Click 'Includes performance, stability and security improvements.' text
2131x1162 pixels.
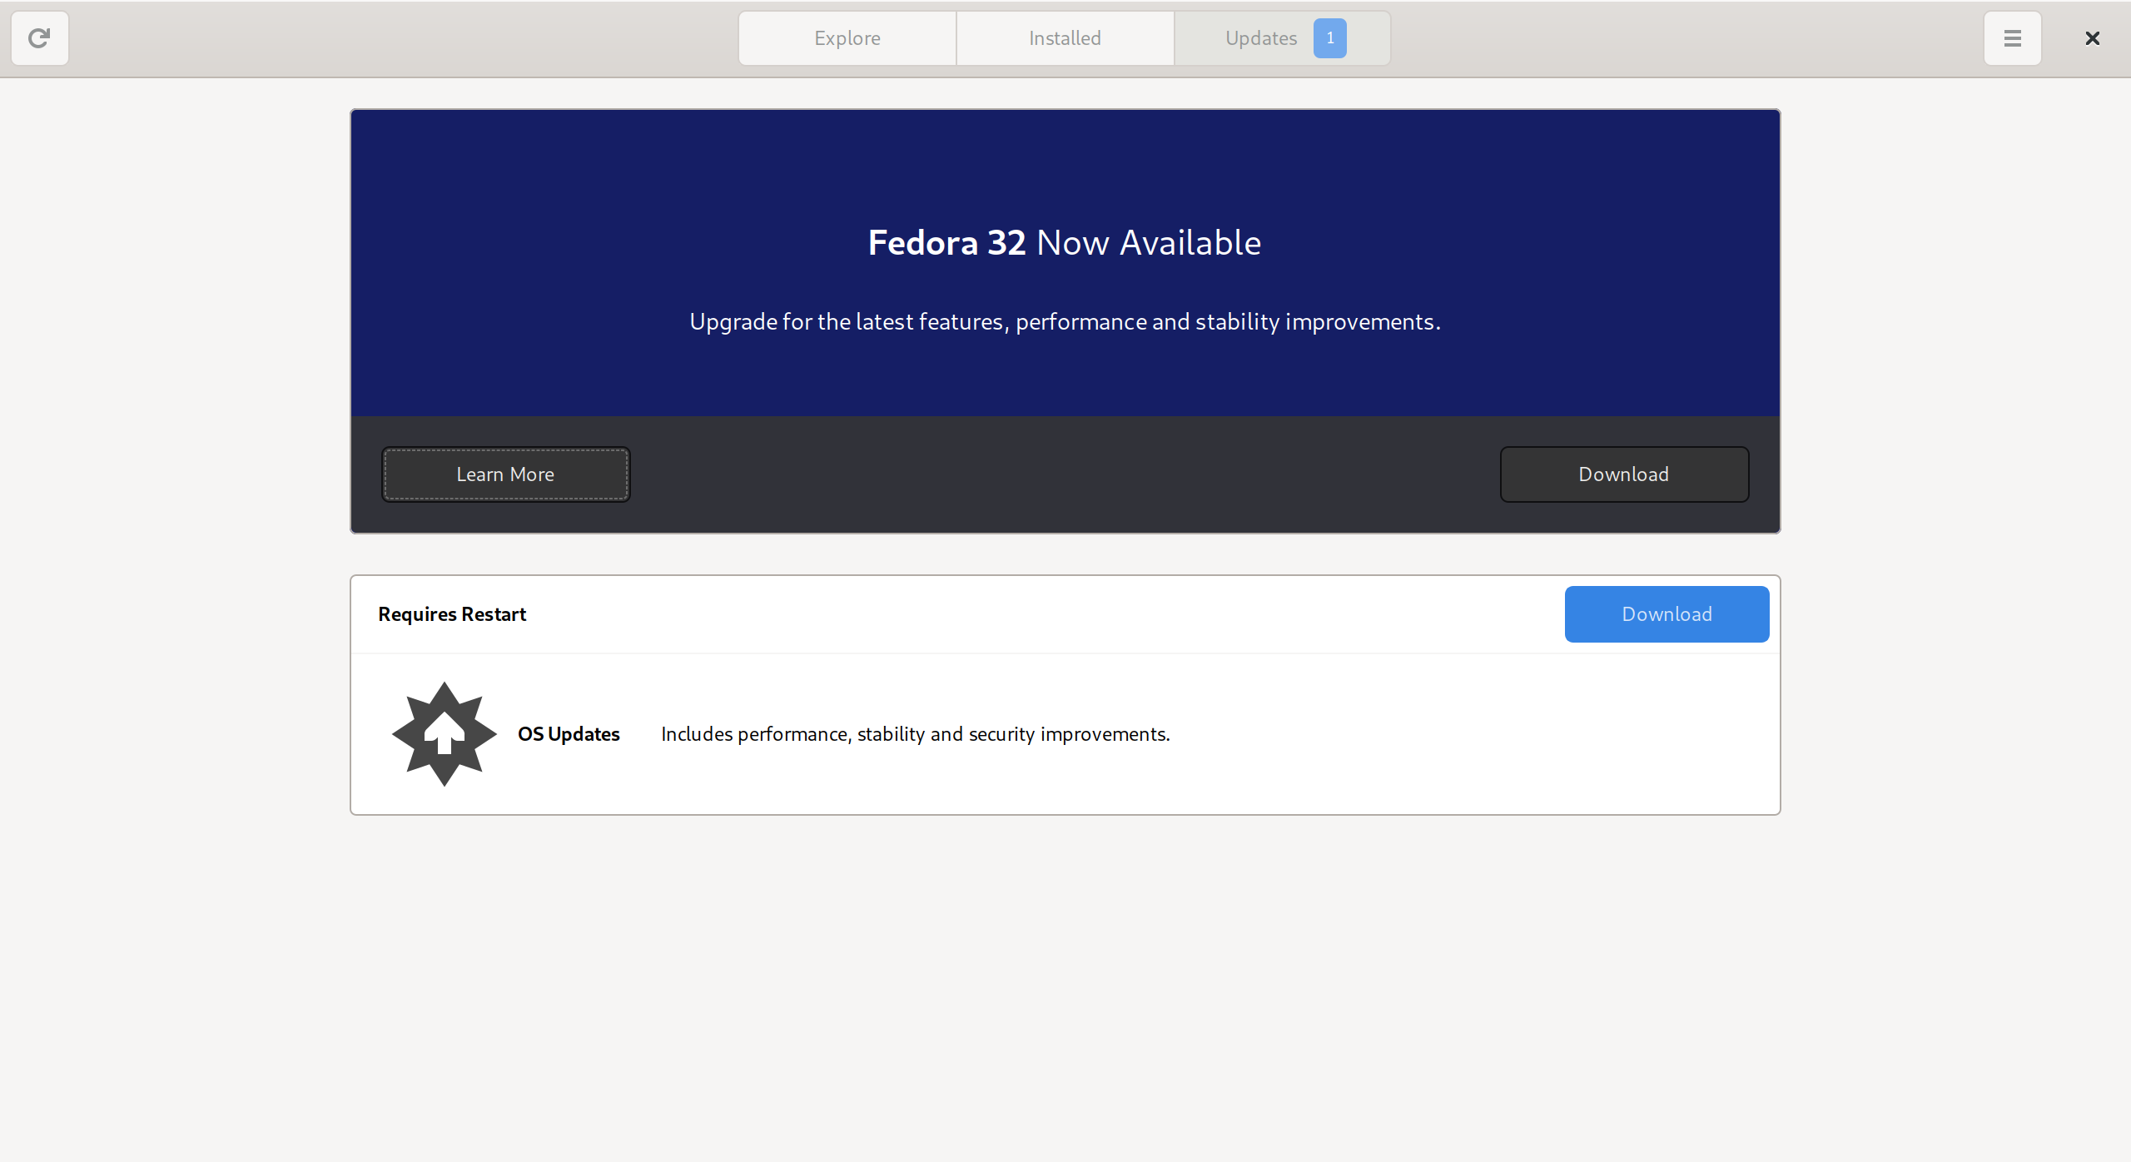(x=916, y=734)
